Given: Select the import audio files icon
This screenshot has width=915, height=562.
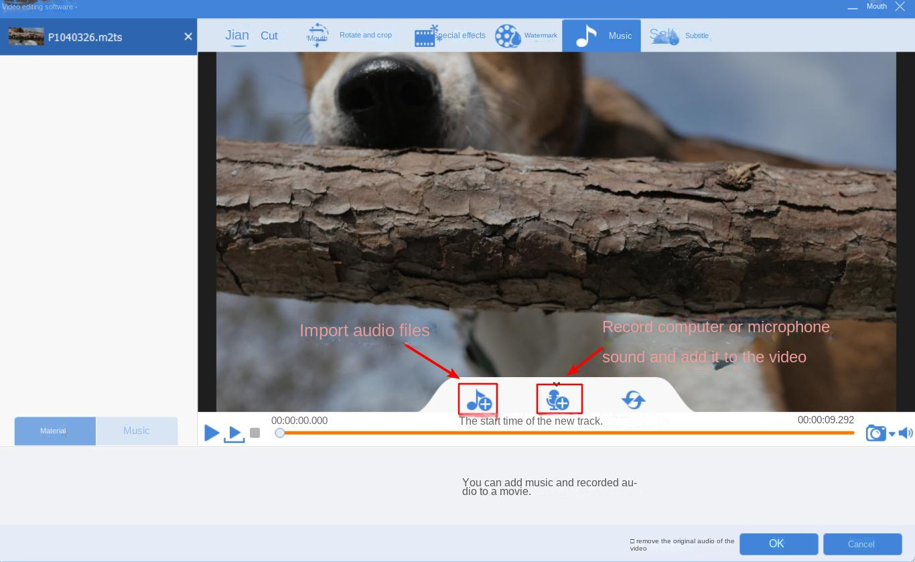Looking at the screenshot, I should (x=478, y=399).
